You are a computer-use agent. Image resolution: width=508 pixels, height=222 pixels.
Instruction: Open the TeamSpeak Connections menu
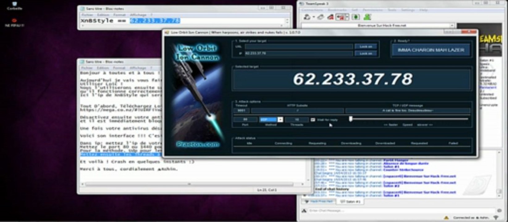[312, 10]
